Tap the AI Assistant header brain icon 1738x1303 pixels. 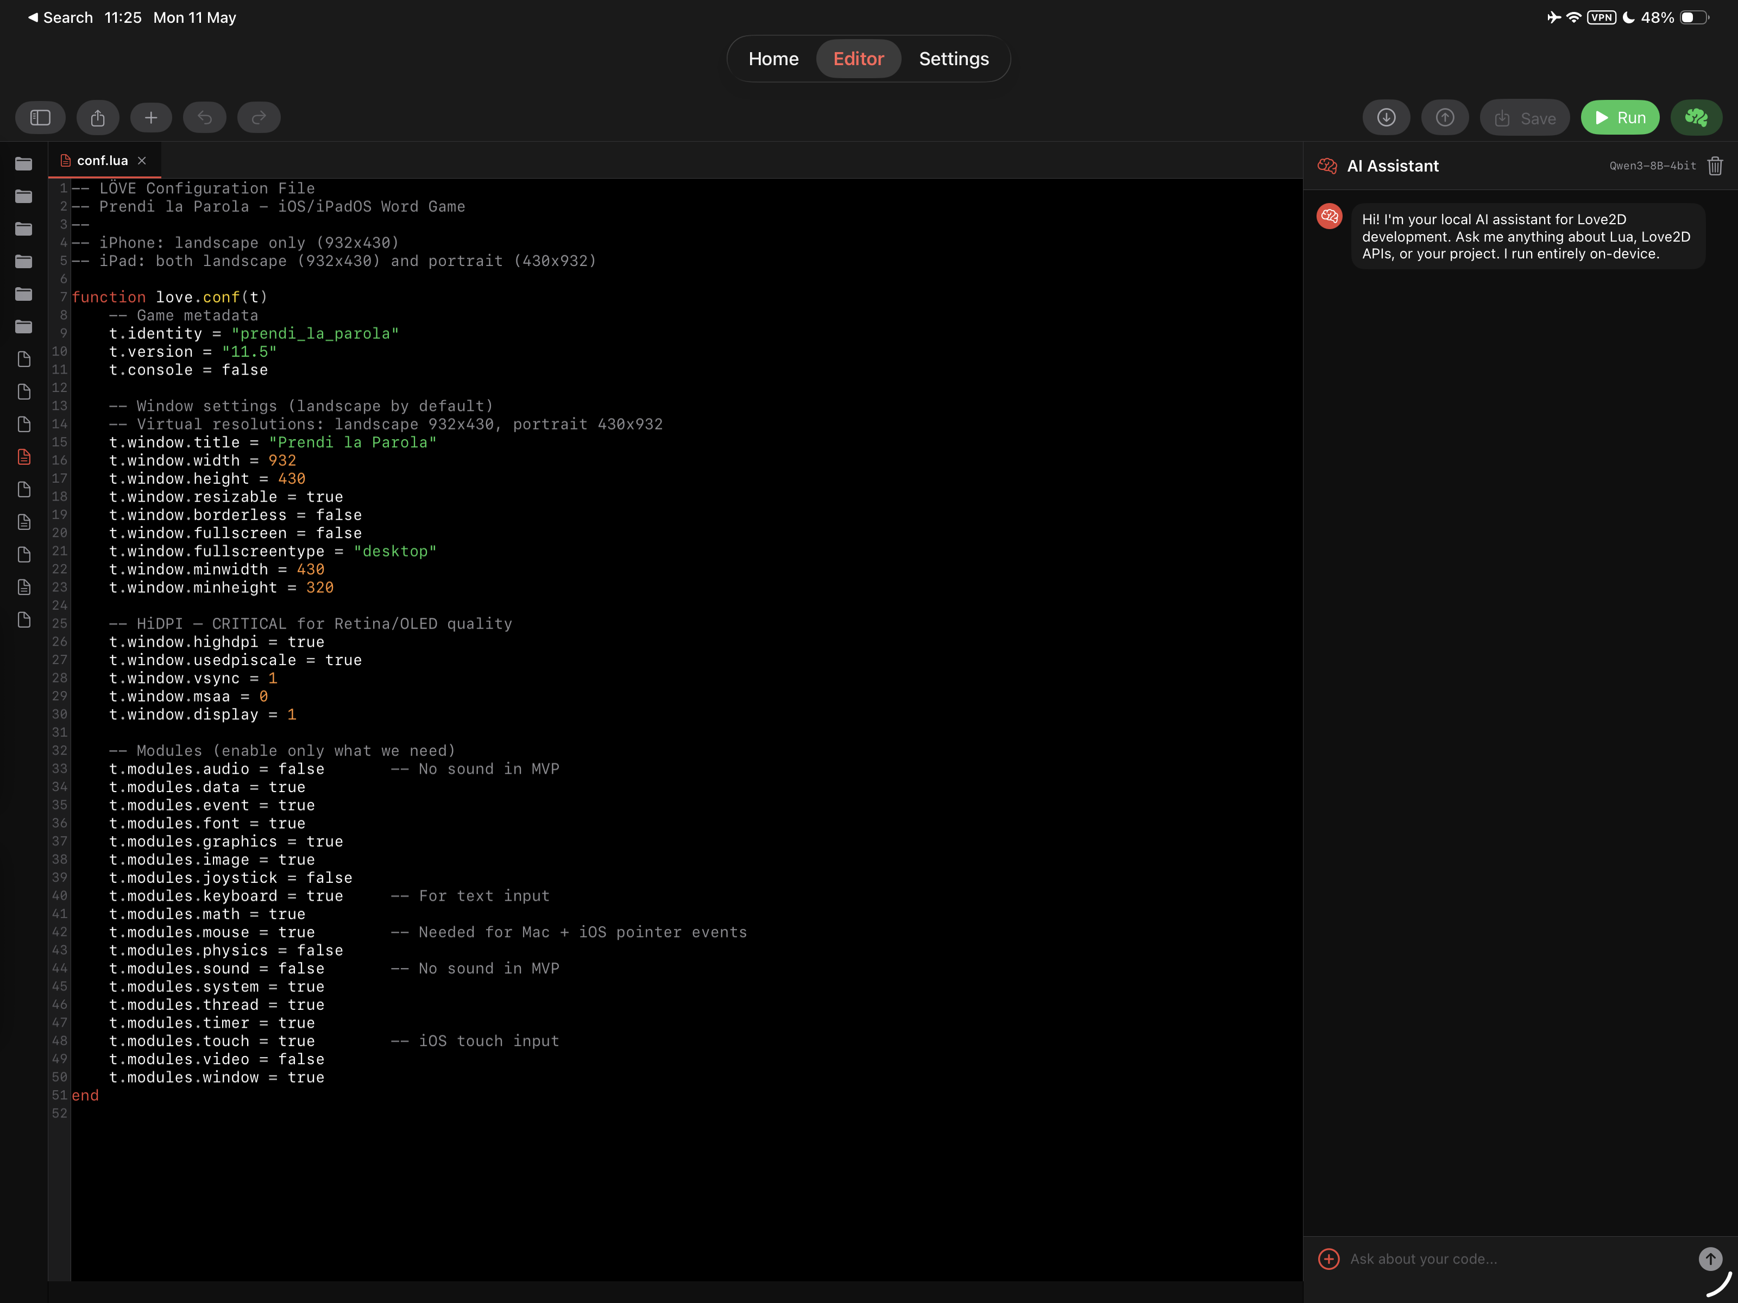point(1327,166)
